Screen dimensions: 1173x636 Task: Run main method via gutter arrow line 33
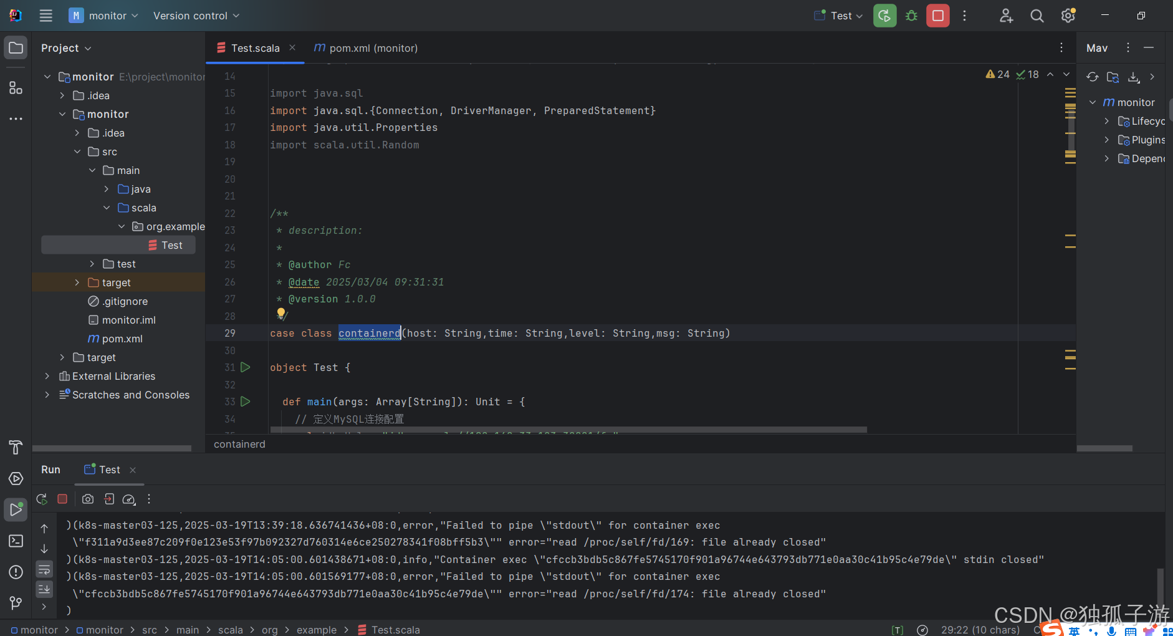pyautogui.click(x=246, y=402)
